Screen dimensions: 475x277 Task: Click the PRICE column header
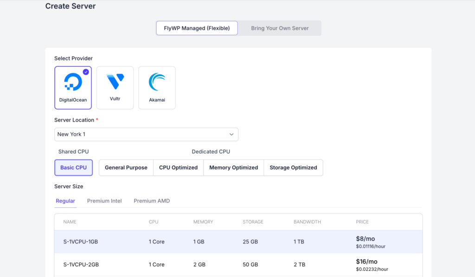[x=362, y=222]
